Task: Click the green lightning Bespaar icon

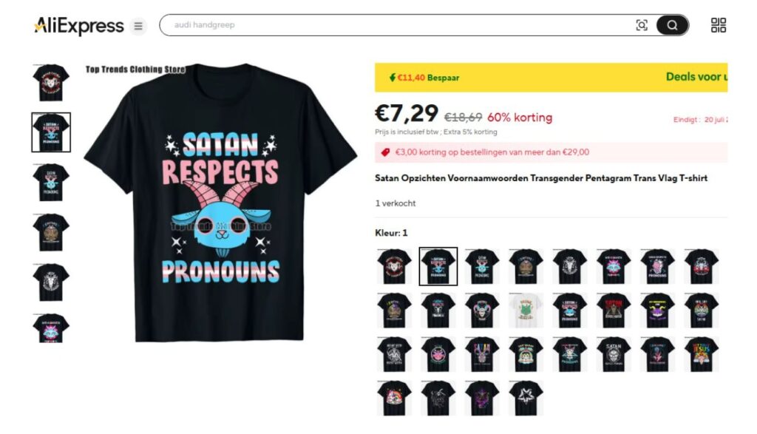Action: [x=393, y=77]
